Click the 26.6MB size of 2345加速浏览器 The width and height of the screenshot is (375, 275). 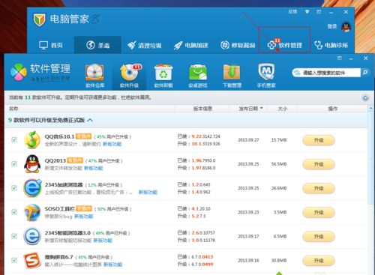[x=279, y=188]
